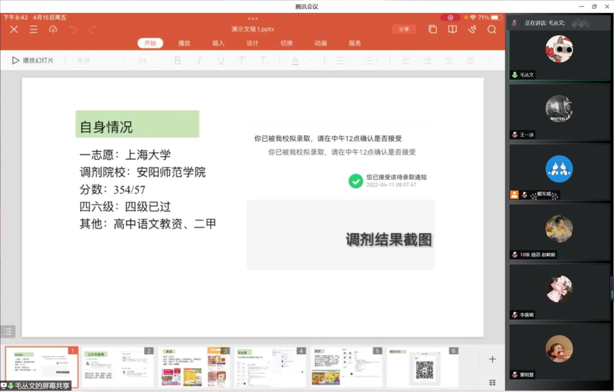Click 毛丛文的屏幕共享 label
This screenshot has height=392, width=614.
(42, 386)
